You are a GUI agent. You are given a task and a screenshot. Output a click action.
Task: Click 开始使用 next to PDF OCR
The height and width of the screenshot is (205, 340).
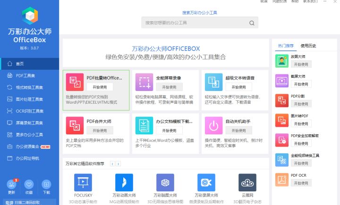[x=301, y=183]
